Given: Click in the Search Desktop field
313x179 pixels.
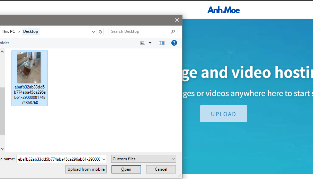Looking at the screenshot, I should point(138,31).
